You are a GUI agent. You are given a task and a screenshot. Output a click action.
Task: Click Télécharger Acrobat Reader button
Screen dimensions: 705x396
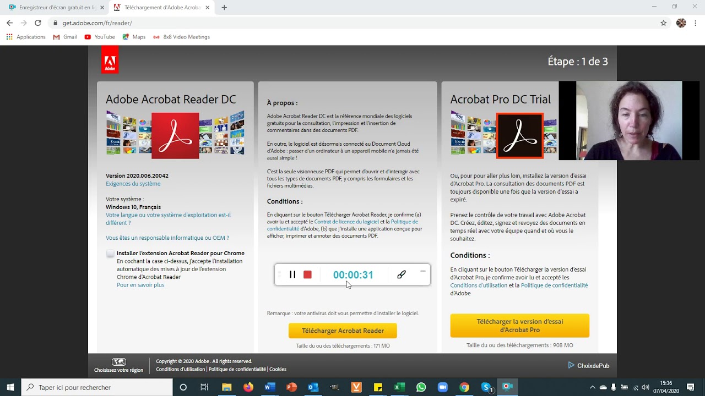[343, 331]
